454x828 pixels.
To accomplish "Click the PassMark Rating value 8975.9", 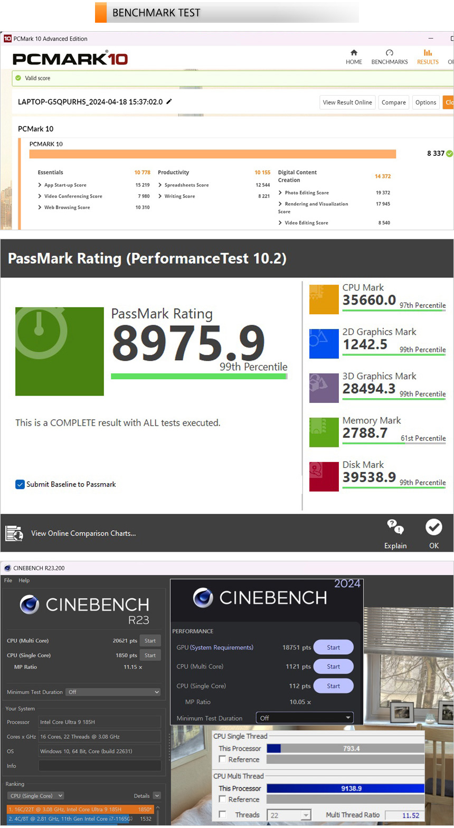I will [x=188, y=343].
